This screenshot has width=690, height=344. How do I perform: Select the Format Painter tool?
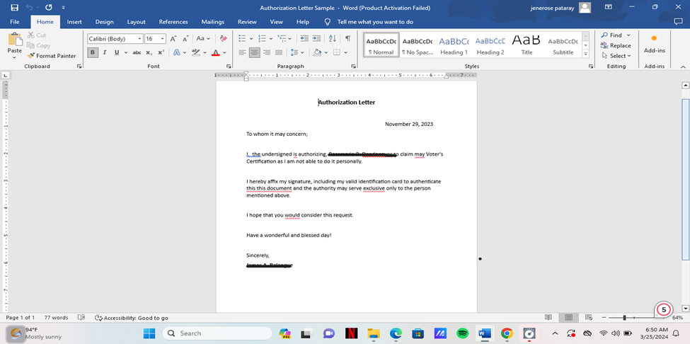[52, 56]
